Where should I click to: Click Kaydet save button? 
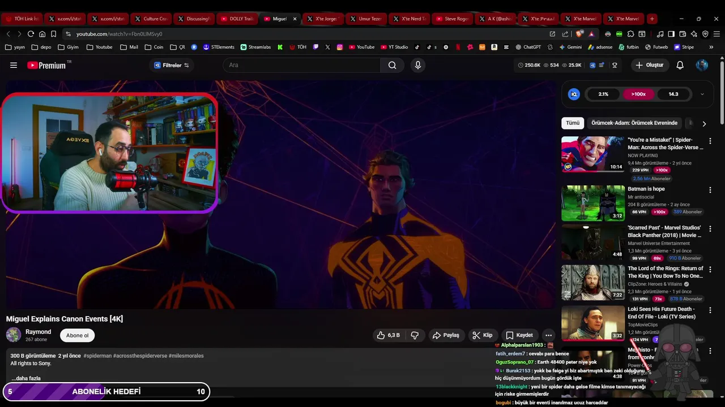[519, 335]
